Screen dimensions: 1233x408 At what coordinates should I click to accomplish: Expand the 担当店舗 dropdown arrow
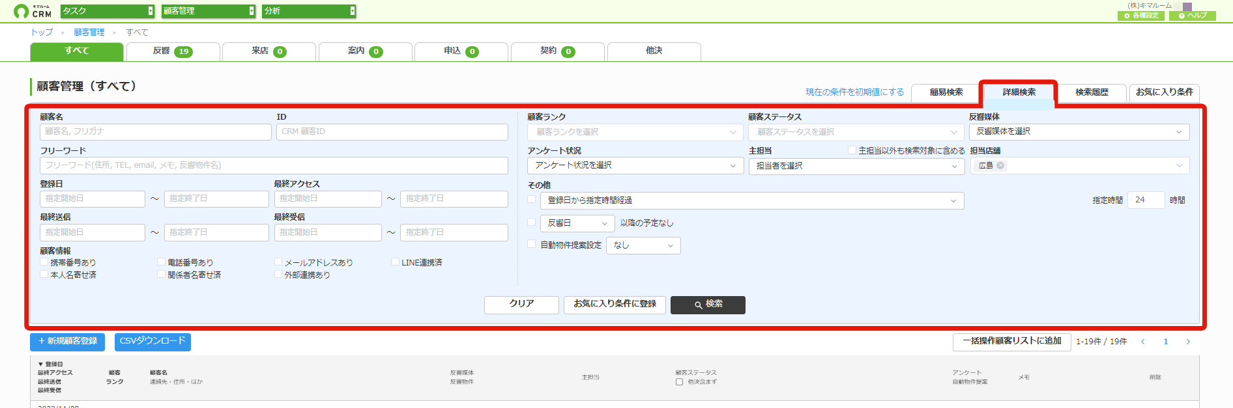click(1179, 166)
